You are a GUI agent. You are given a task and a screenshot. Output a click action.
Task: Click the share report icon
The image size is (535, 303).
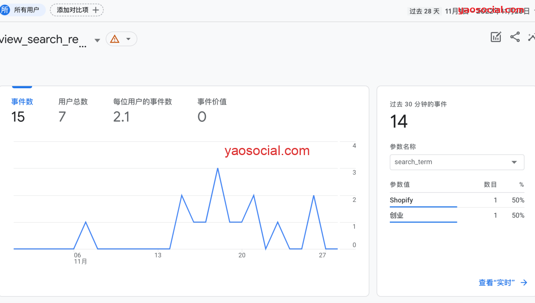(x=515, y=37)
